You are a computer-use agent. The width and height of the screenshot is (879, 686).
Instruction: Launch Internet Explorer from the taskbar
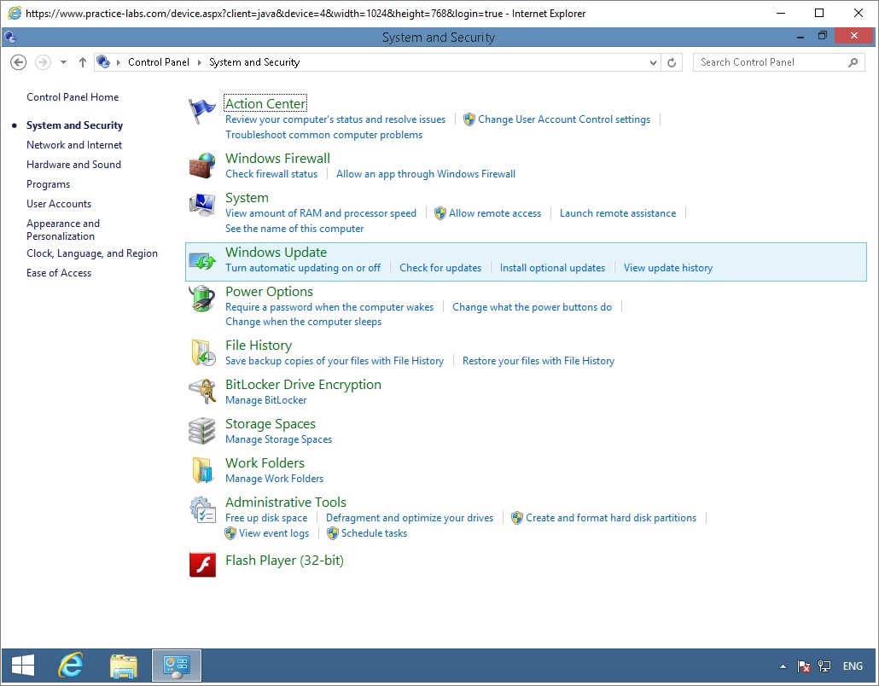point(71,665)
